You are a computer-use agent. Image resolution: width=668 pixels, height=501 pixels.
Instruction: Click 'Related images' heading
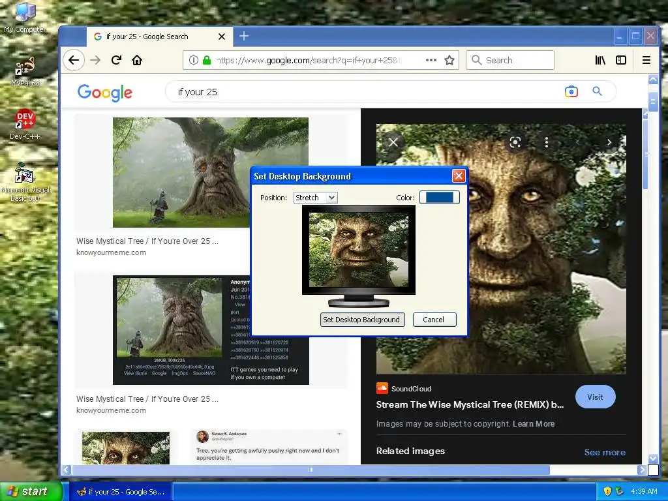pos(410,451)
